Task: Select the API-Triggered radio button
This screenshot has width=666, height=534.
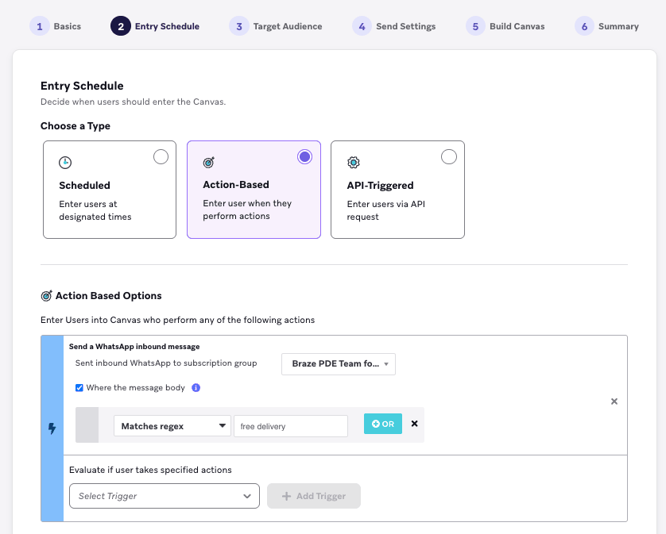Action: (x=449, y=156)
